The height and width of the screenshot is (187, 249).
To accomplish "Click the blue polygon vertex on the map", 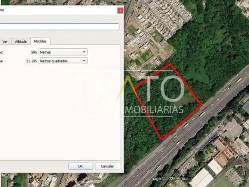I will coord(162,140).
